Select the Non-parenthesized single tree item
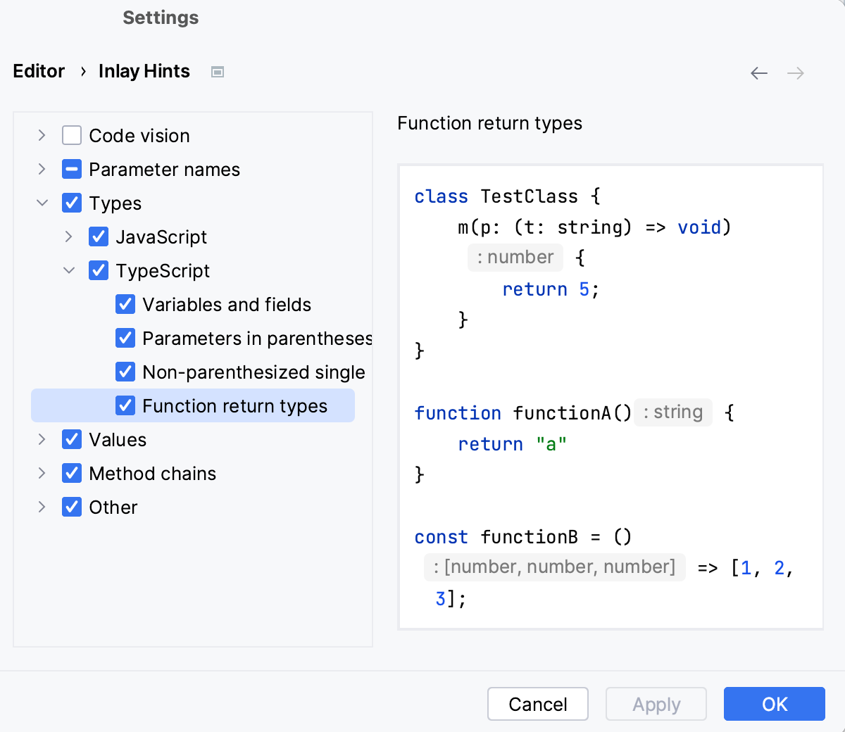845x732 pixels. click(254, 372)
